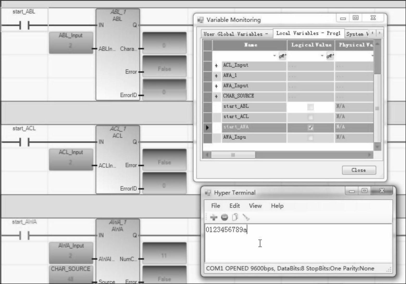This screenshot has width=406, height=284.
Task: Click the round minus icon in Hyper Terminal toolbar
Action: click(224, 217)
